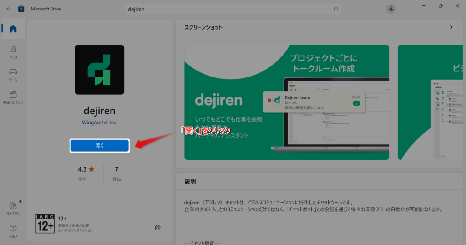Click the 説明 section heading
Viewport: 466px width, 245px height.
click(x=190, y=181)
